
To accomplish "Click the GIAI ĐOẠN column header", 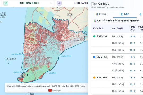I will [117, 28].
